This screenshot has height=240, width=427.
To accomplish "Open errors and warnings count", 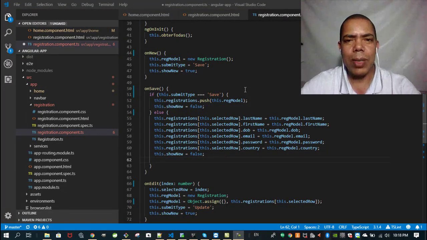I will 41,227.
